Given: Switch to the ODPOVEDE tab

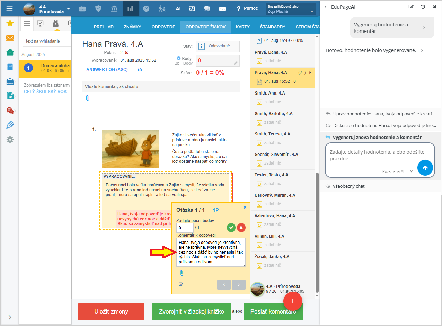Looking at the screenshot, I should point(163,27).
